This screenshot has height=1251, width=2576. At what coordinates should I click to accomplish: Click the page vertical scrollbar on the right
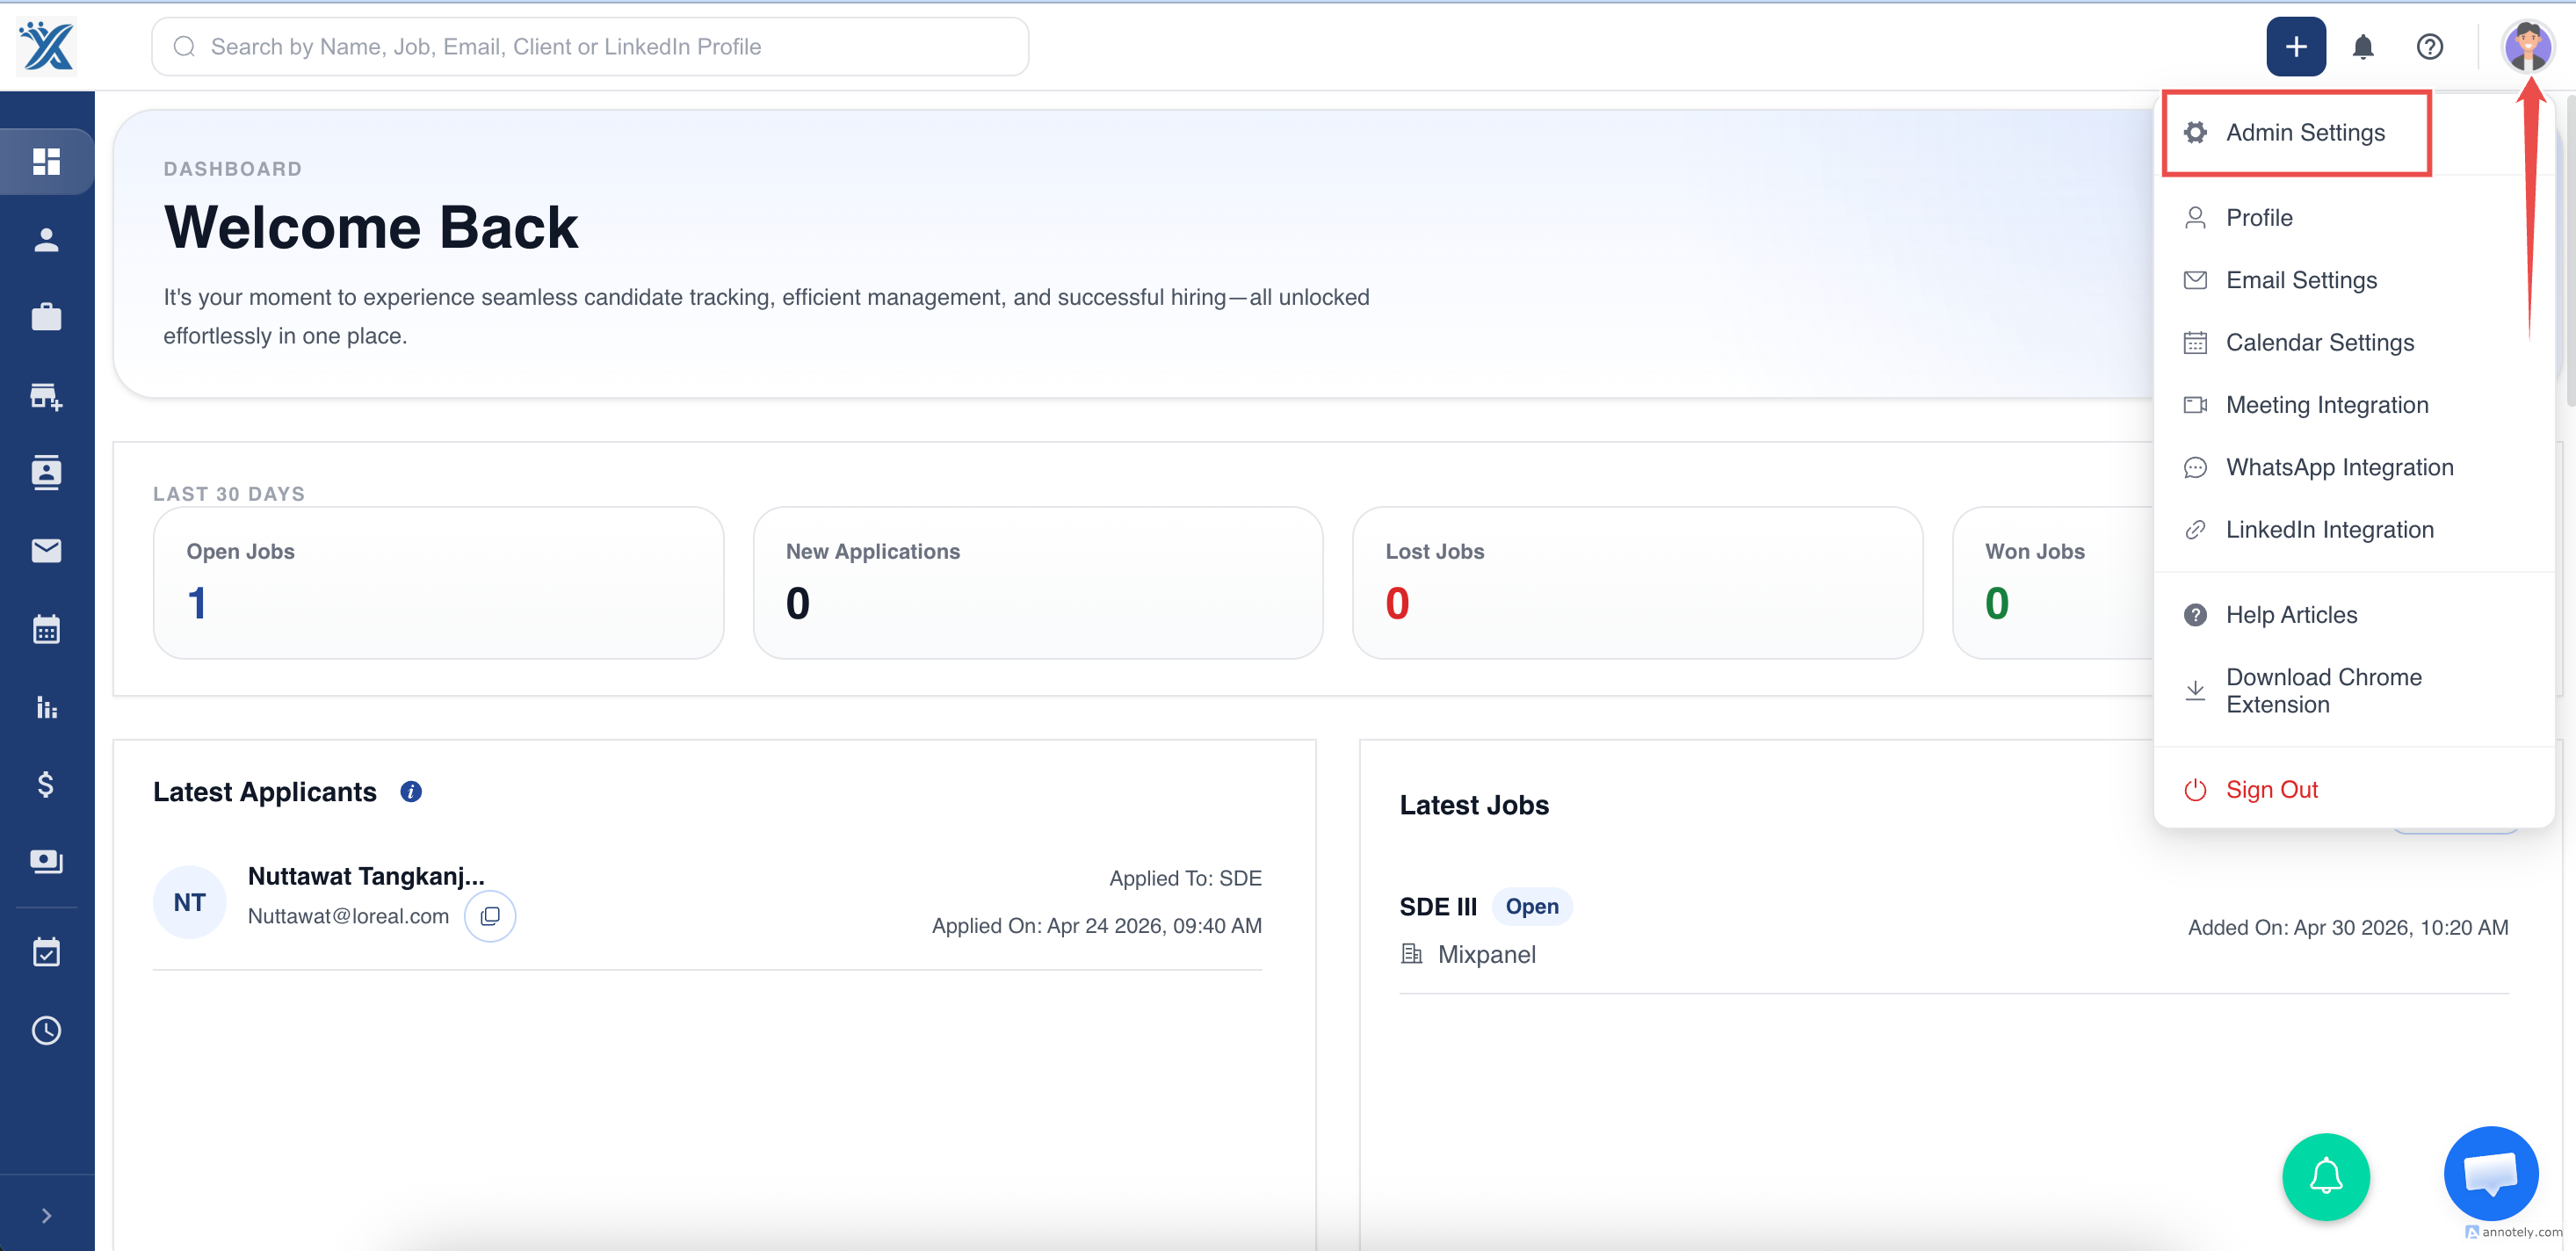[2569, 250]
